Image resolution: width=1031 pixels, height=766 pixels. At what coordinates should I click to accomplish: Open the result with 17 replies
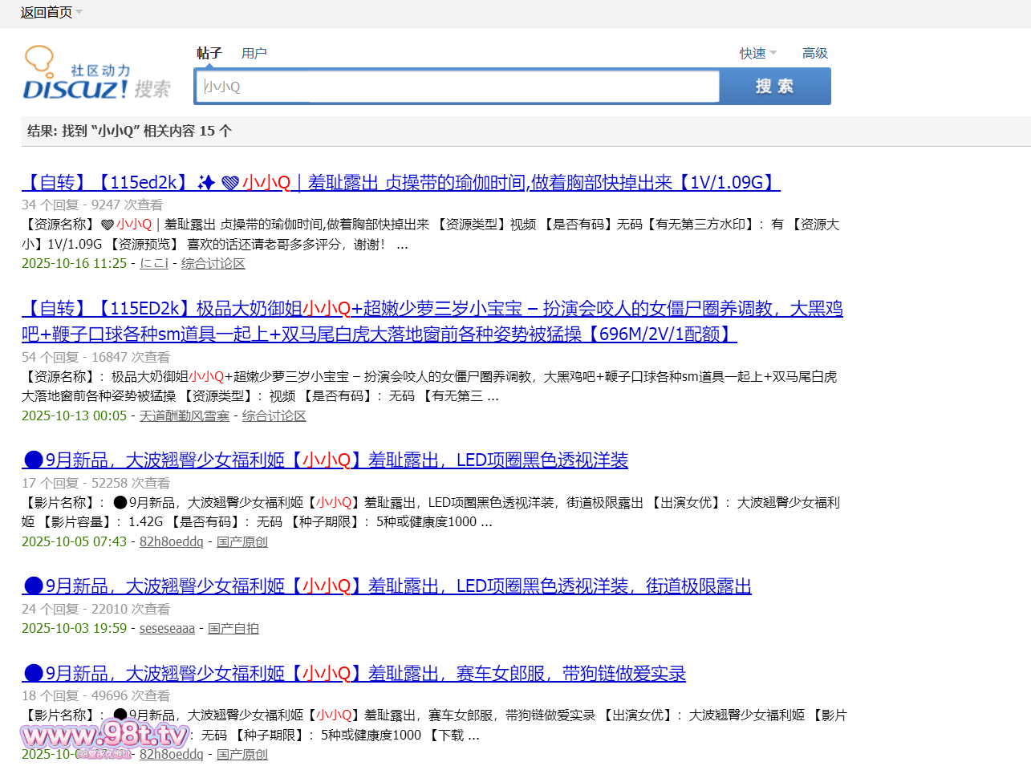[325, 460]
